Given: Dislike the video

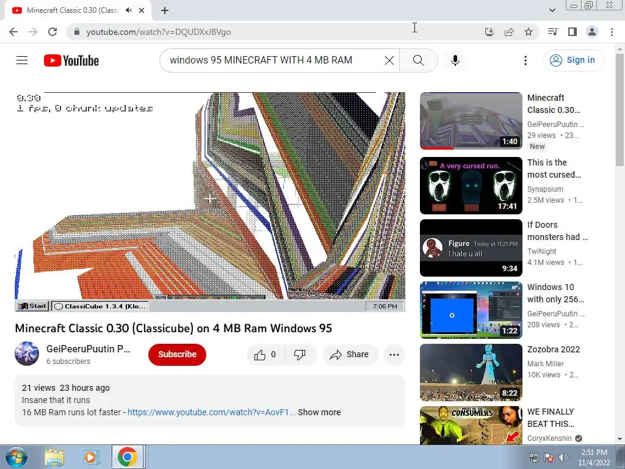Looking at the screenshot, I should point(300,355).
